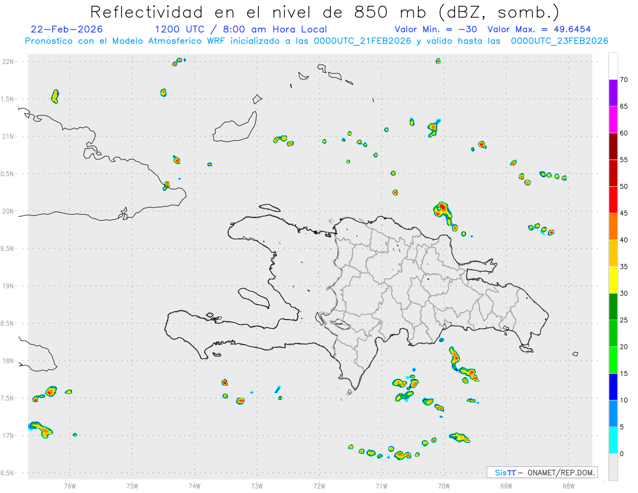
Task: Click the '70' value on the color scale
Action: (x=624, y=80)
